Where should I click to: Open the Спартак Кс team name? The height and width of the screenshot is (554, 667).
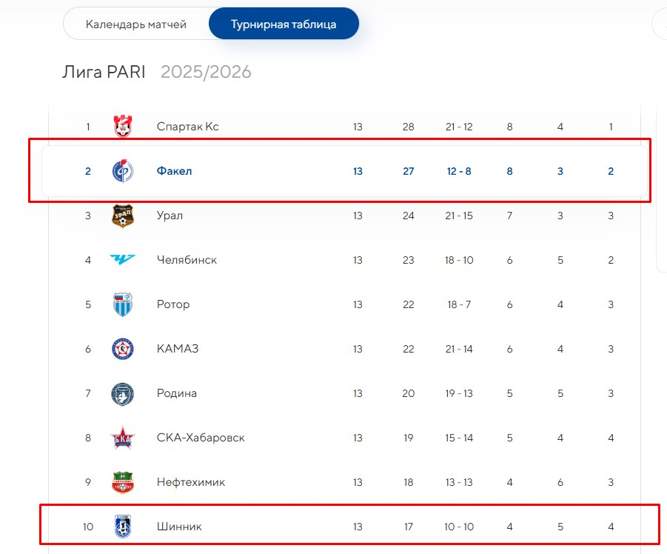pyautogui.click(x=187, y=127)
